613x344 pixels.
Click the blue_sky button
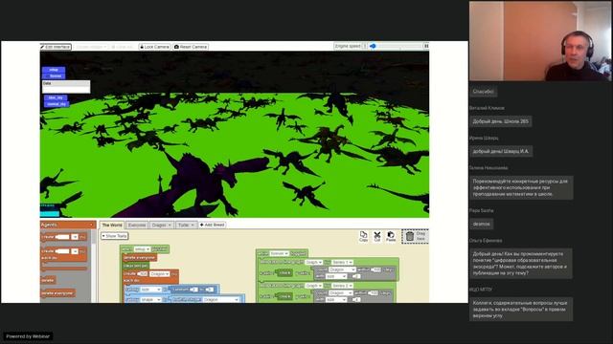[56, 97]
